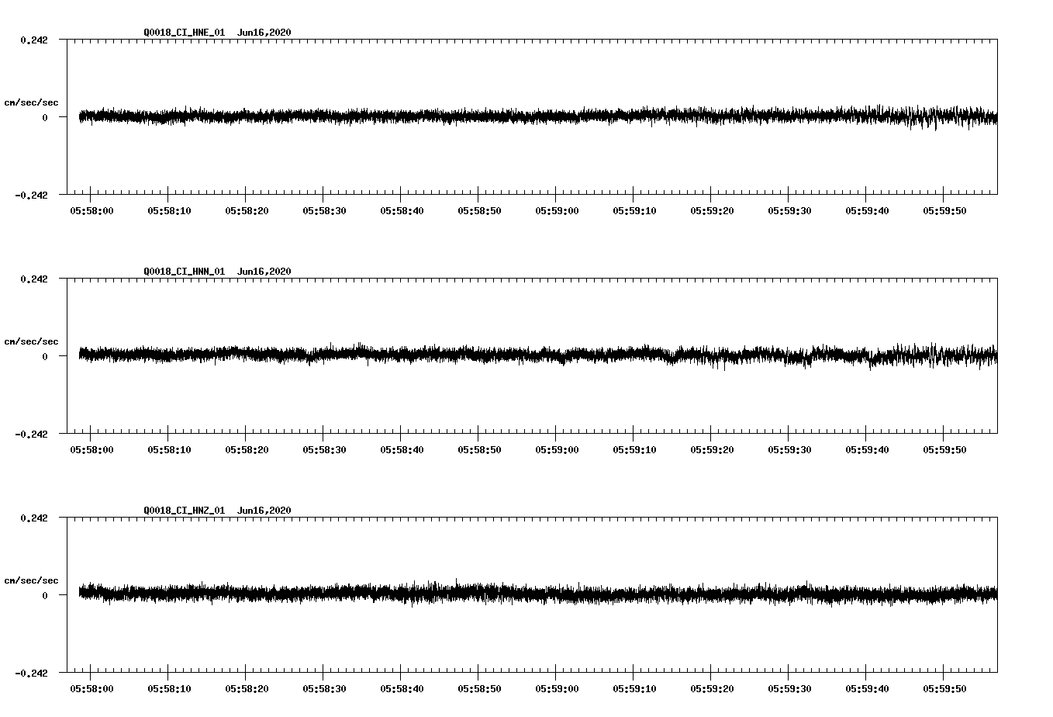Click the cm/sec/sec unit label on HNN plot
The height and width of the screenshot is (717, 1053).
click(x=31, y=341)
